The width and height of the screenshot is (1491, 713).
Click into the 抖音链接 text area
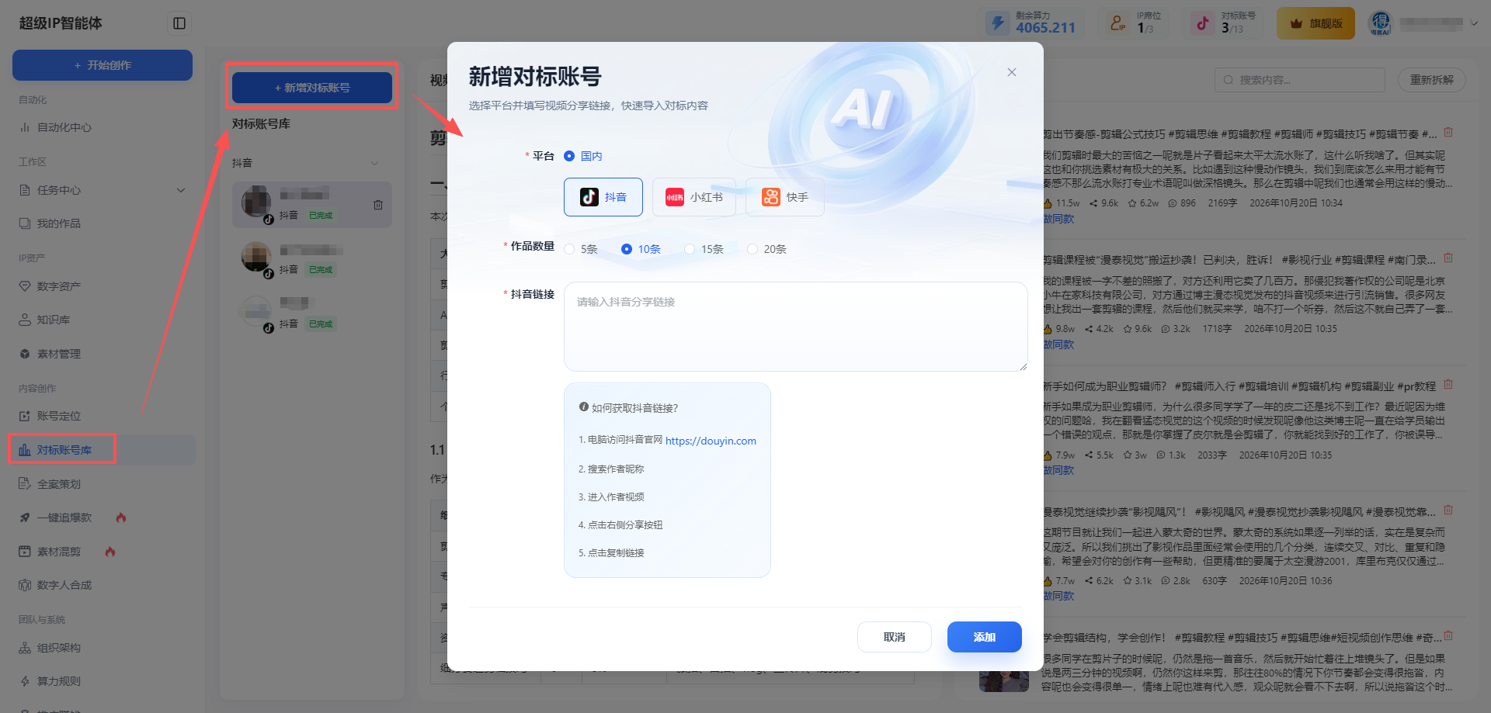pos(796,327)
